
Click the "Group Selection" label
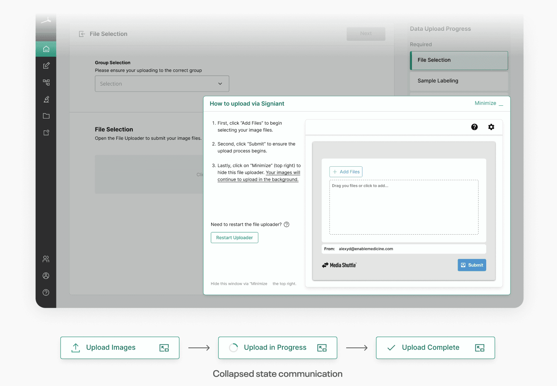[x=113, y=63]
